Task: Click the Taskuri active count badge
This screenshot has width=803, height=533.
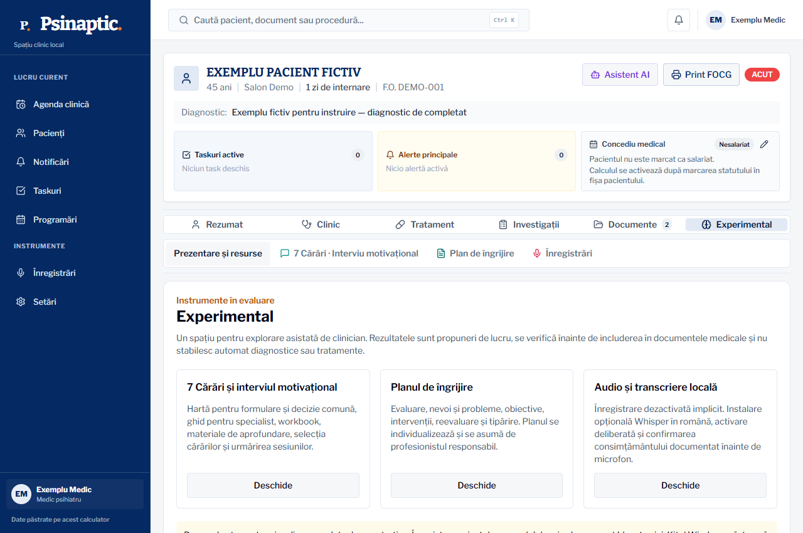Action: [x=358, y=155]
